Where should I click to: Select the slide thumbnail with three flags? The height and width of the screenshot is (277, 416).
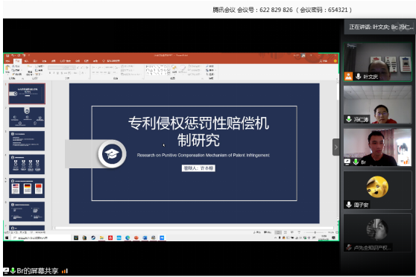[x=27, y=188]
